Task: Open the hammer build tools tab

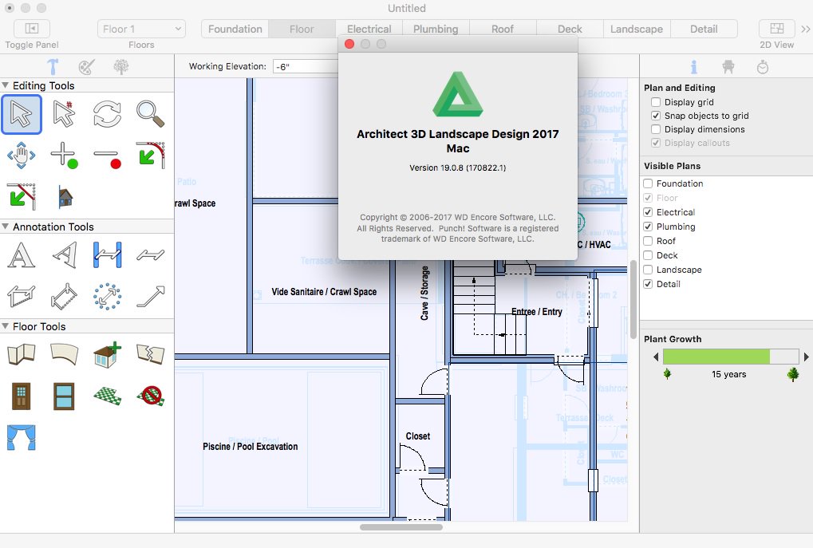Action: (x=53, y=67)
